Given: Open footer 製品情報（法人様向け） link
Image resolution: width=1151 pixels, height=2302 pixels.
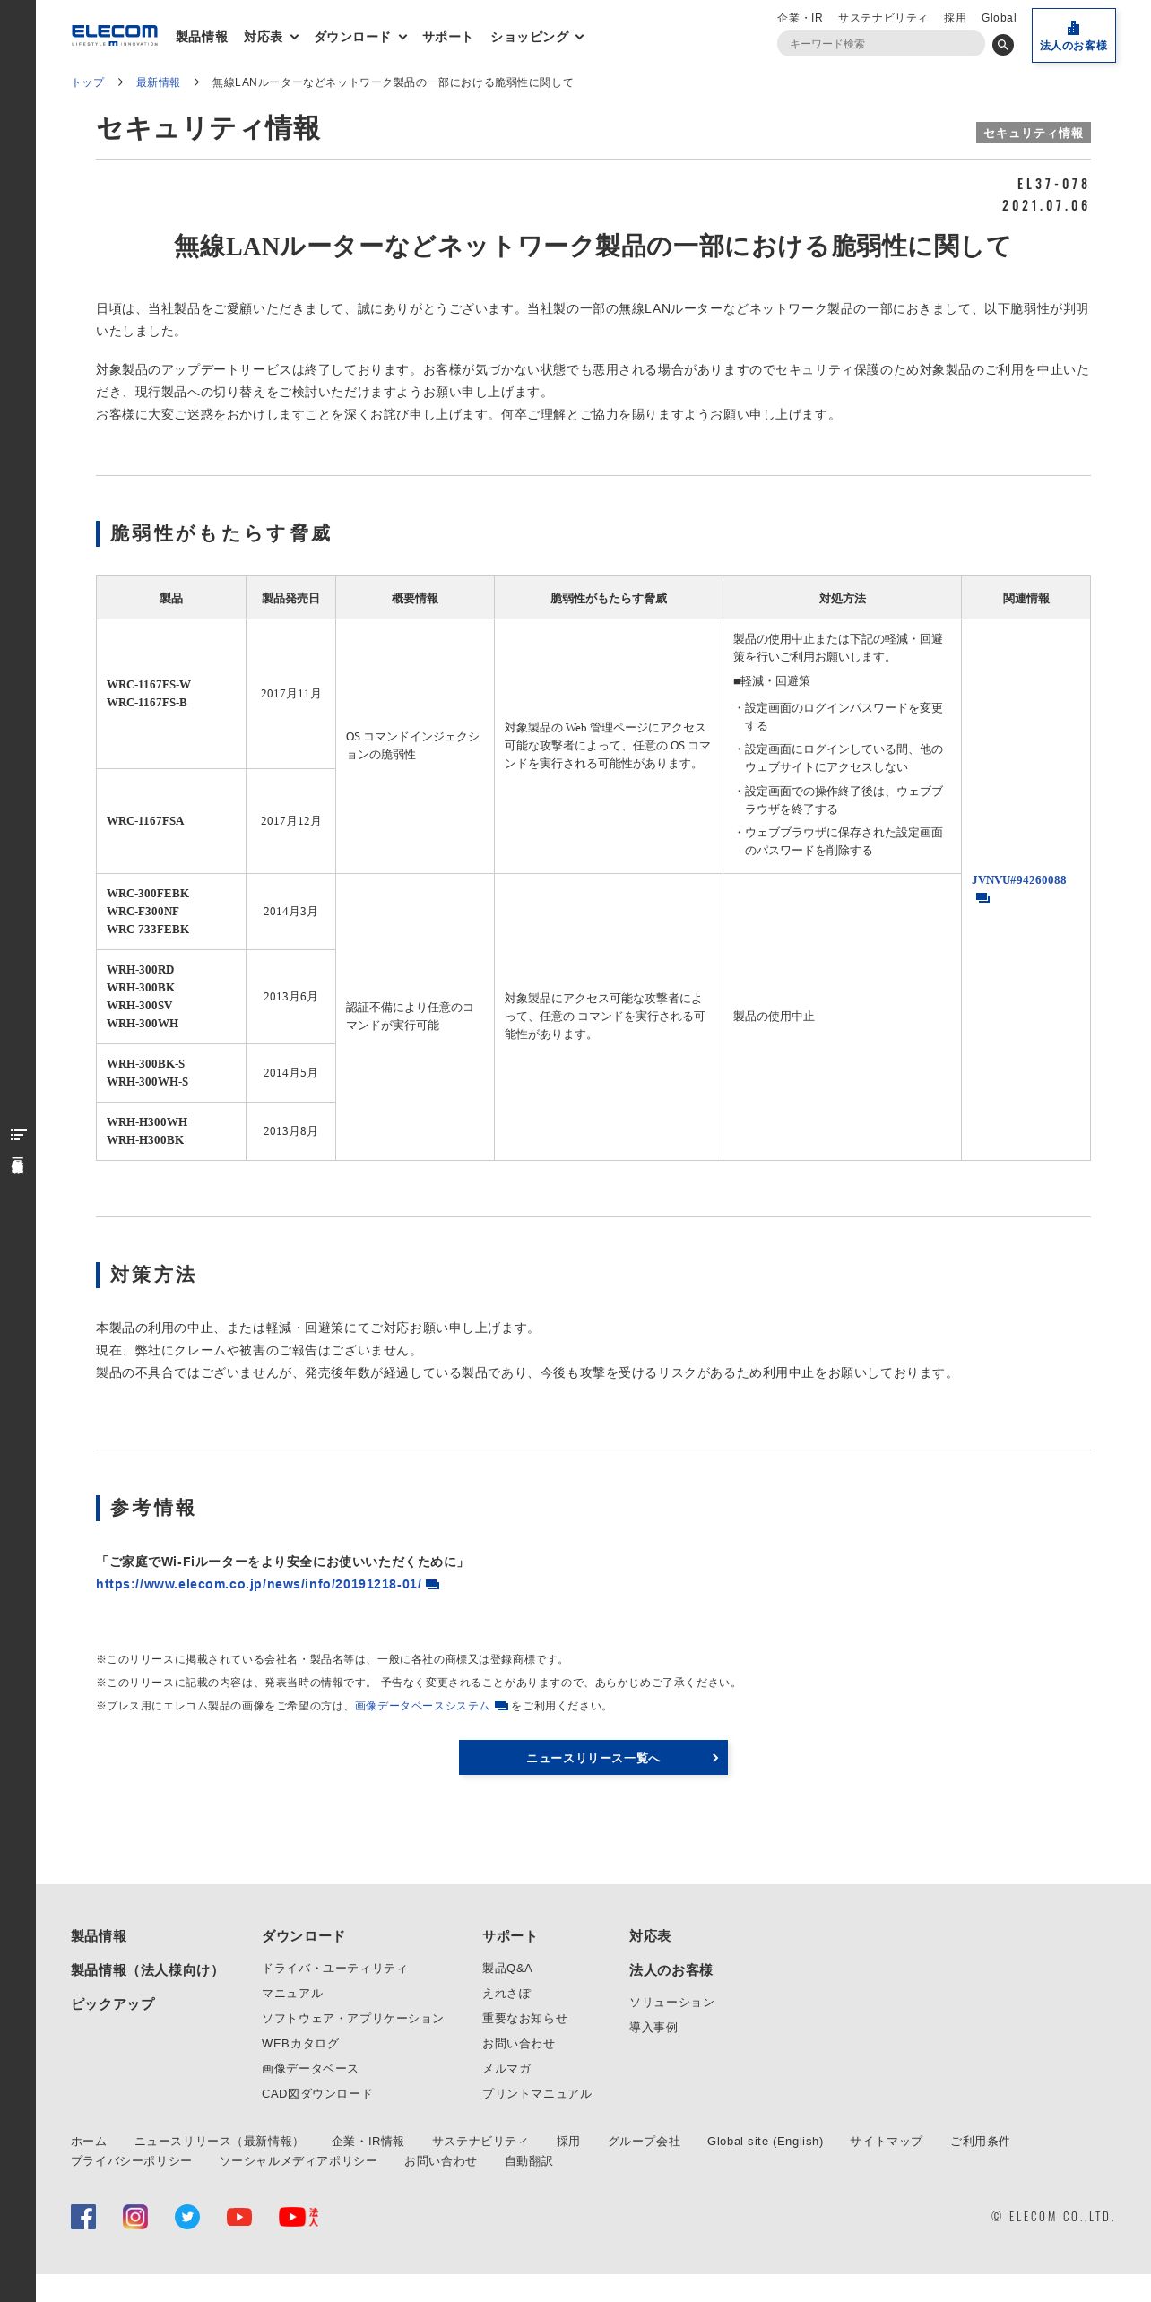Looking at the screenshot, I should [x=147, y=1969].
